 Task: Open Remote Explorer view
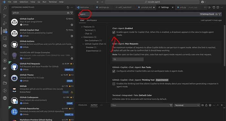pyautogui.click(x=5, y=38)
